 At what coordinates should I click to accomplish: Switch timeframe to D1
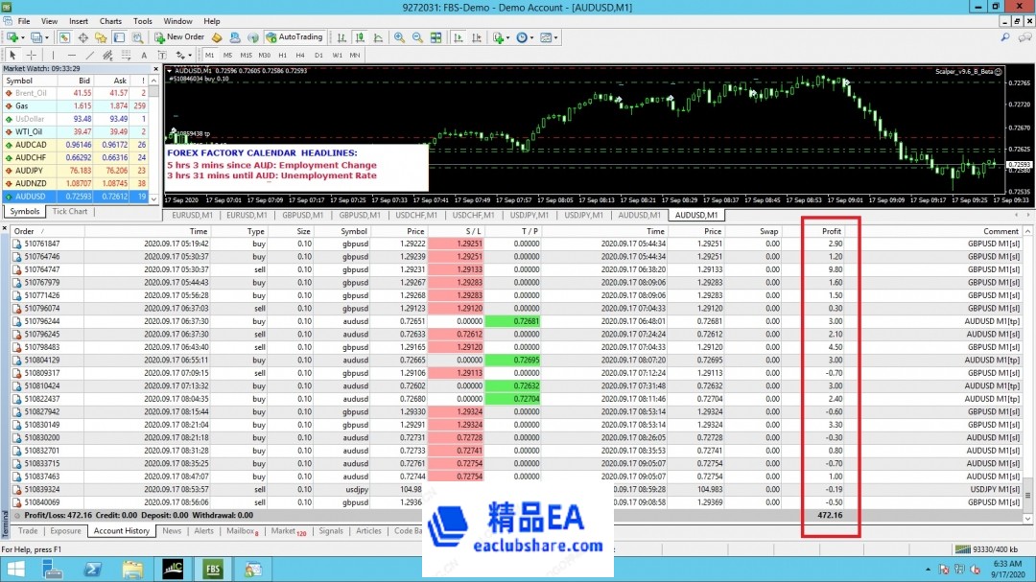pyautogui.click(x=319, y=56)
